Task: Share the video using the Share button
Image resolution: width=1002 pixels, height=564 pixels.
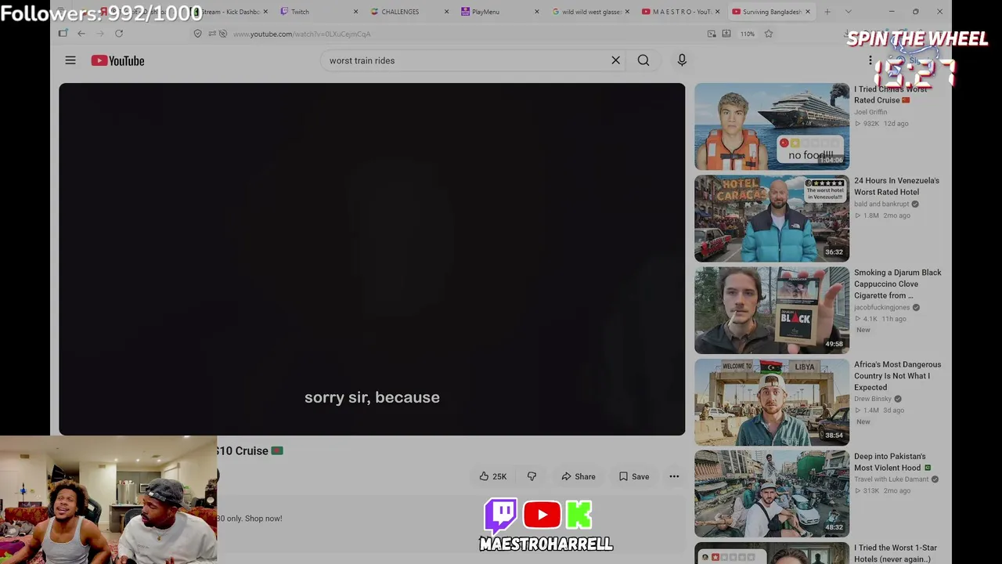Action: (x=578, y=476)
